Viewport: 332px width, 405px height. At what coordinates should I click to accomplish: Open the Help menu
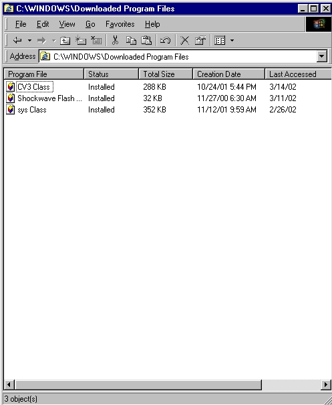(152, 24)
